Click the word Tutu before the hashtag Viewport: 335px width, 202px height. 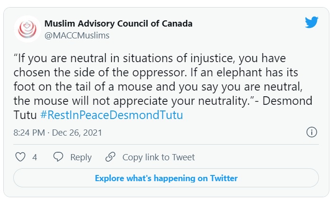(25, 115)
